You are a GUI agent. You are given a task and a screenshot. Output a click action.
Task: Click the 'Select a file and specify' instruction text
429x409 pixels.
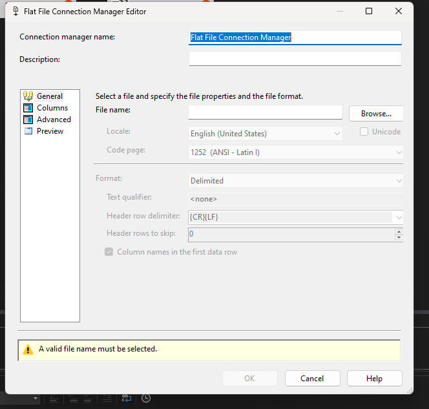pos(199,96)
